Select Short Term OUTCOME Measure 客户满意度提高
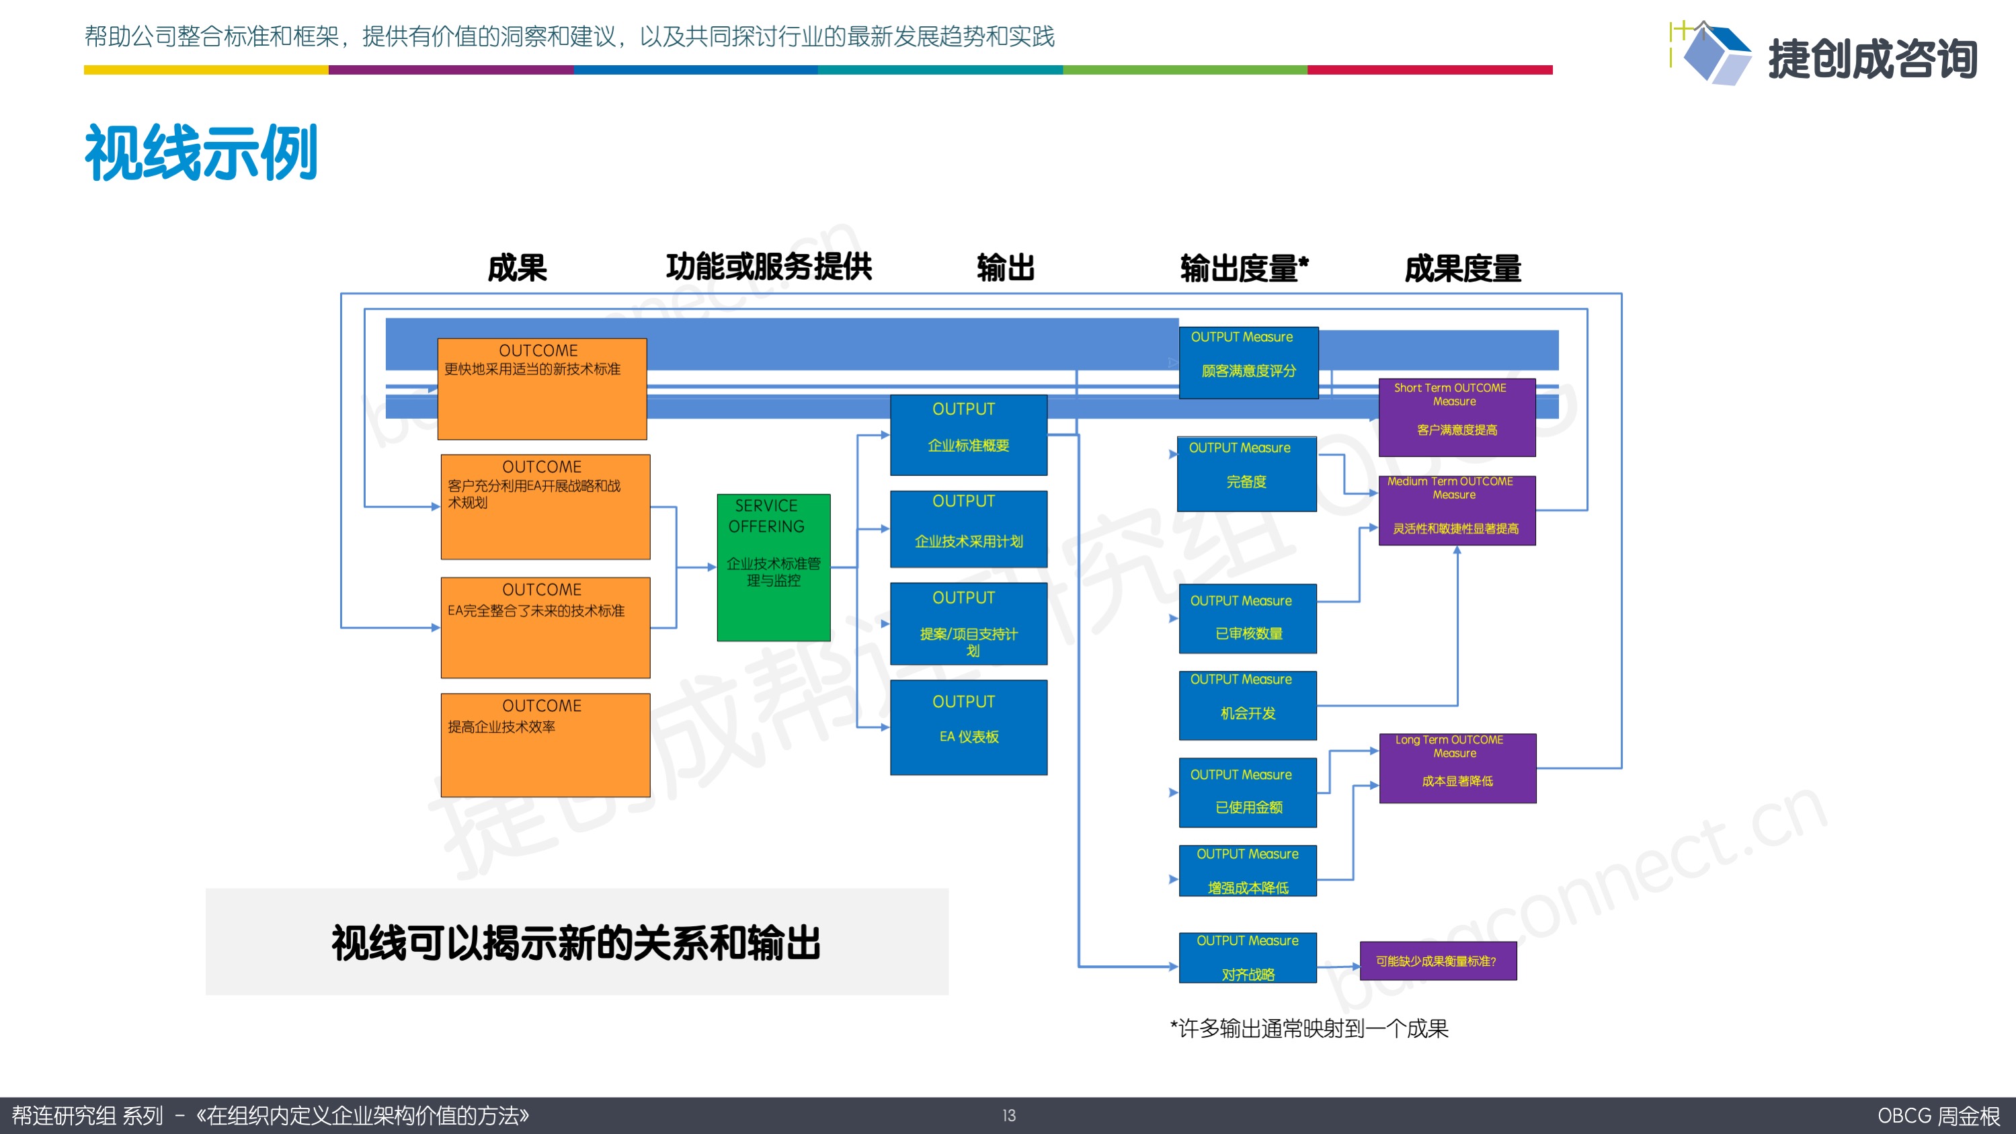Screen dimensions: 2016x1134 tap(1457, 418)
